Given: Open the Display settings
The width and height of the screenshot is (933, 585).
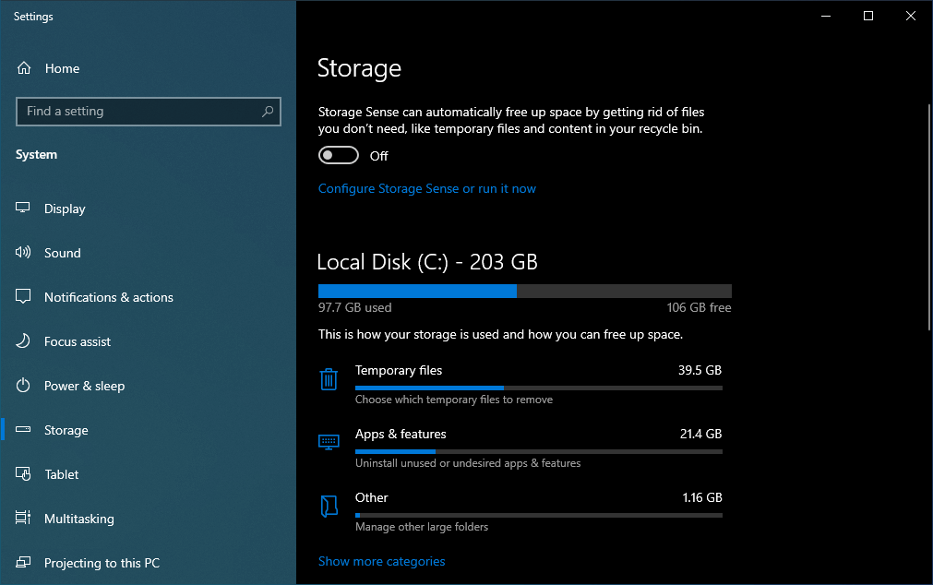Looking at the screenshot, I should [149, 209].
